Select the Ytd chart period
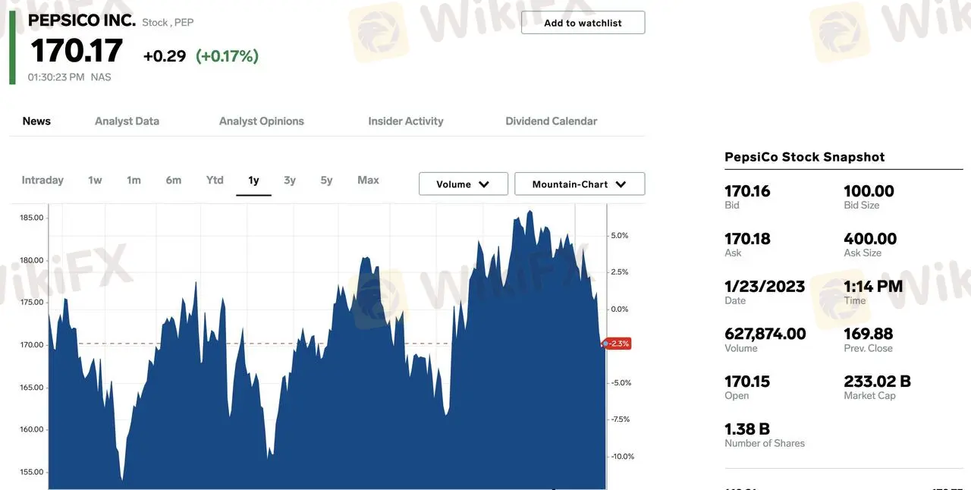971x490 pixels. click(x=215, y=181)
